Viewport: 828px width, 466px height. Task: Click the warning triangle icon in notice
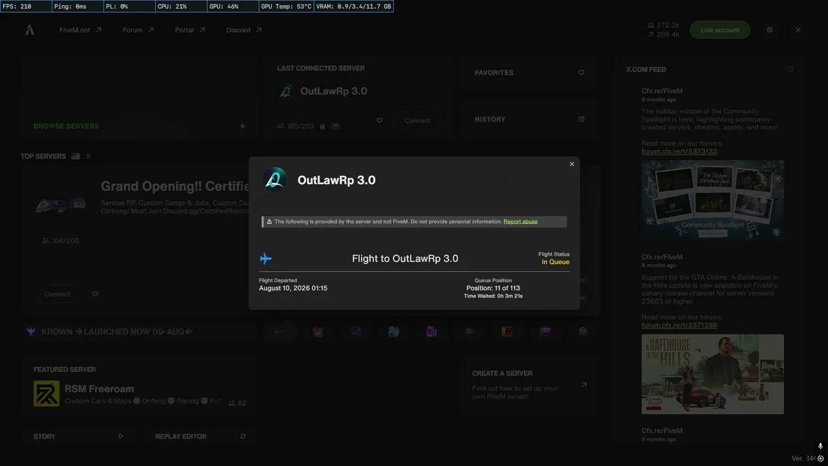click(x=269, y=221)
